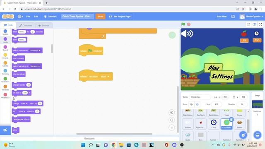This screenshot has width=265, height=149.
Task: Click the Play sign on the stage
Action: (x=214, y=68)
